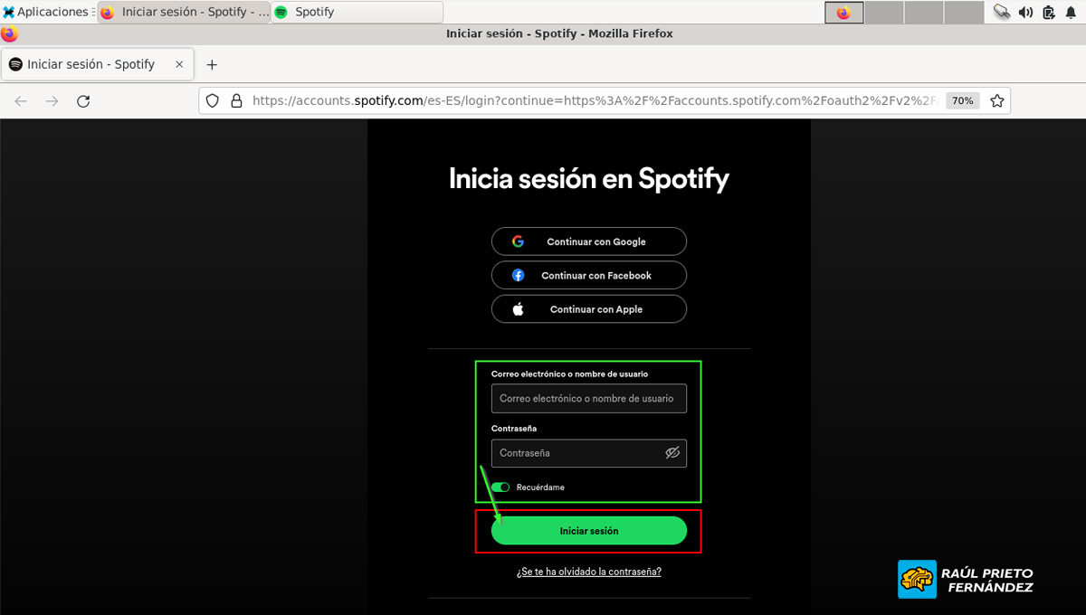
Task: Click the Iniciar sesión green button
Action: coord(589,531)
